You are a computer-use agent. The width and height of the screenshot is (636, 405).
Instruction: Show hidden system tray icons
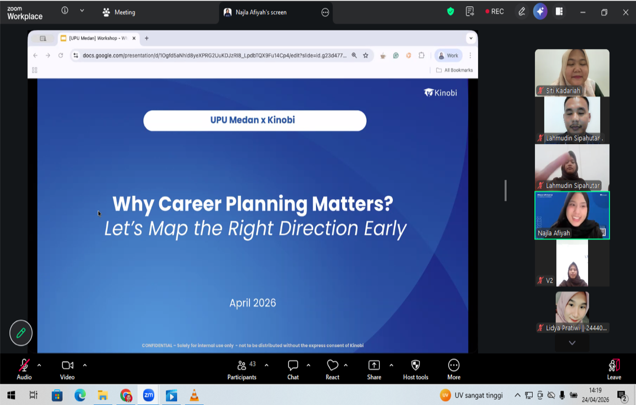tap(517, 395)
